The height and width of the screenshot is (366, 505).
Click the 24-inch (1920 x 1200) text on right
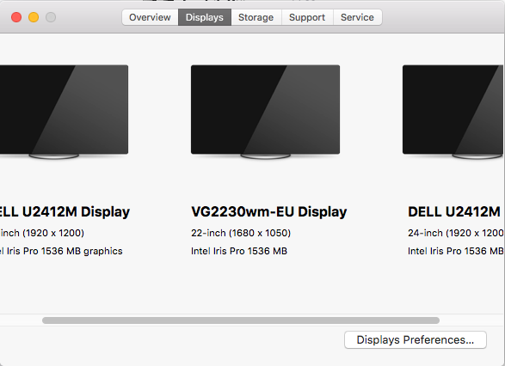(x=456, y=233)
